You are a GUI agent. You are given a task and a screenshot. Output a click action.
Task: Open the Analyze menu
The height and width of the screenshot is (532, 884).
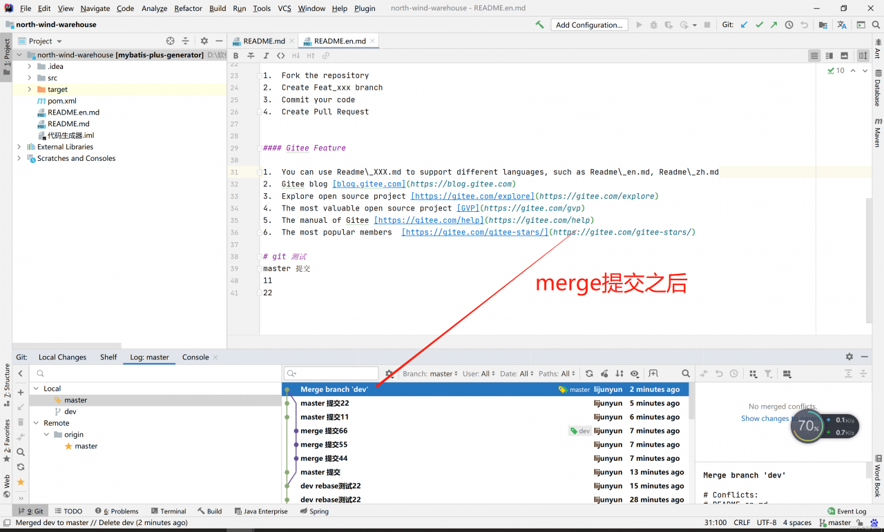point(154,8)
